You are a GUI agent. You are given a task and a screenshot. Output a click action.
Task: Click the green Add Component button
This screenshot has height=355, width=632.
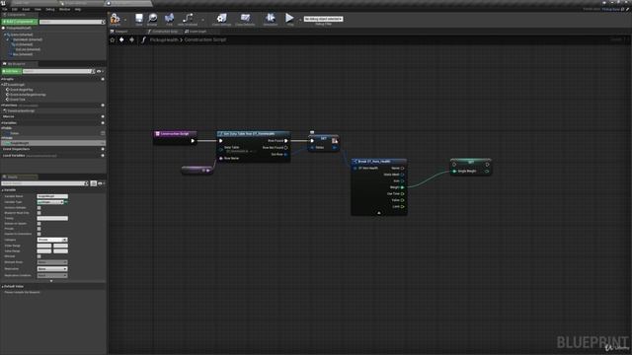point(20,22)
